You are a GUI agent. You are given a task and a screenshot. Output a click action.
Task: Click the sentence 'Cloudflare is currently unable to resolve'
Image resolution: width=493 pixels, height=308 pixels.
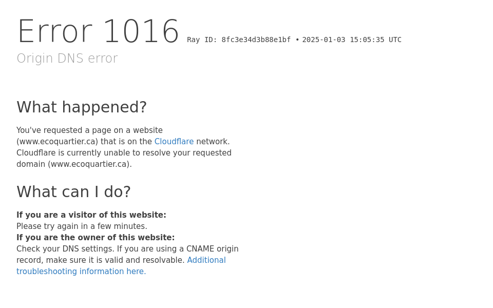coord(124,153)
